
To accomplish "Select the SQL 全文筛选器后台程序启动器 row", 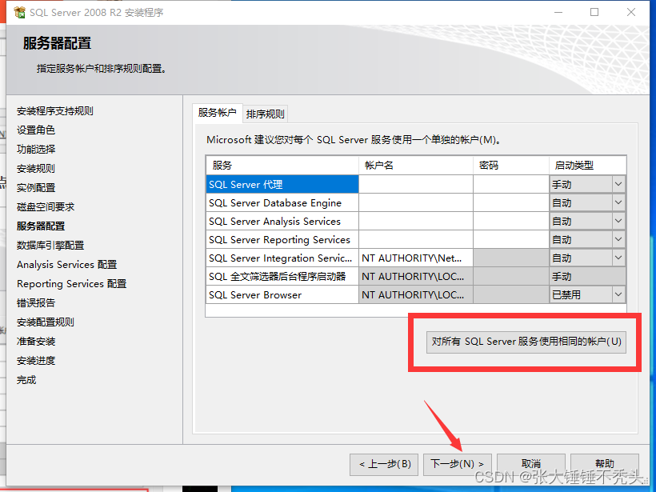I will click(x=282, y=276).
